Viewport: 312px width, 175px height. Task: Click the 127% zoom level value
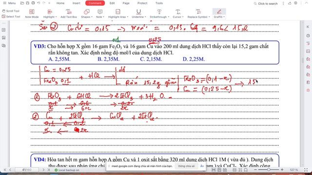tap(293, 170)
